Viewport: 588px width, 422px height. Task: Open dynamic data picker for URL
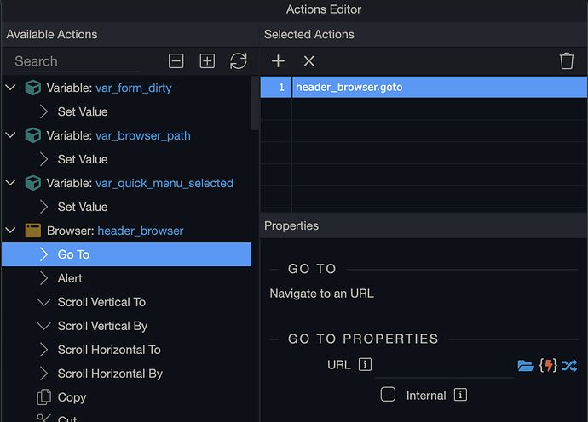pyautogui.click(x=549, y=366)
